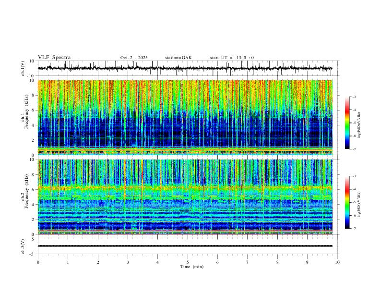Click time axis tick label "0"
Viewport: 380px width, 294px height.
pos(38,262)
